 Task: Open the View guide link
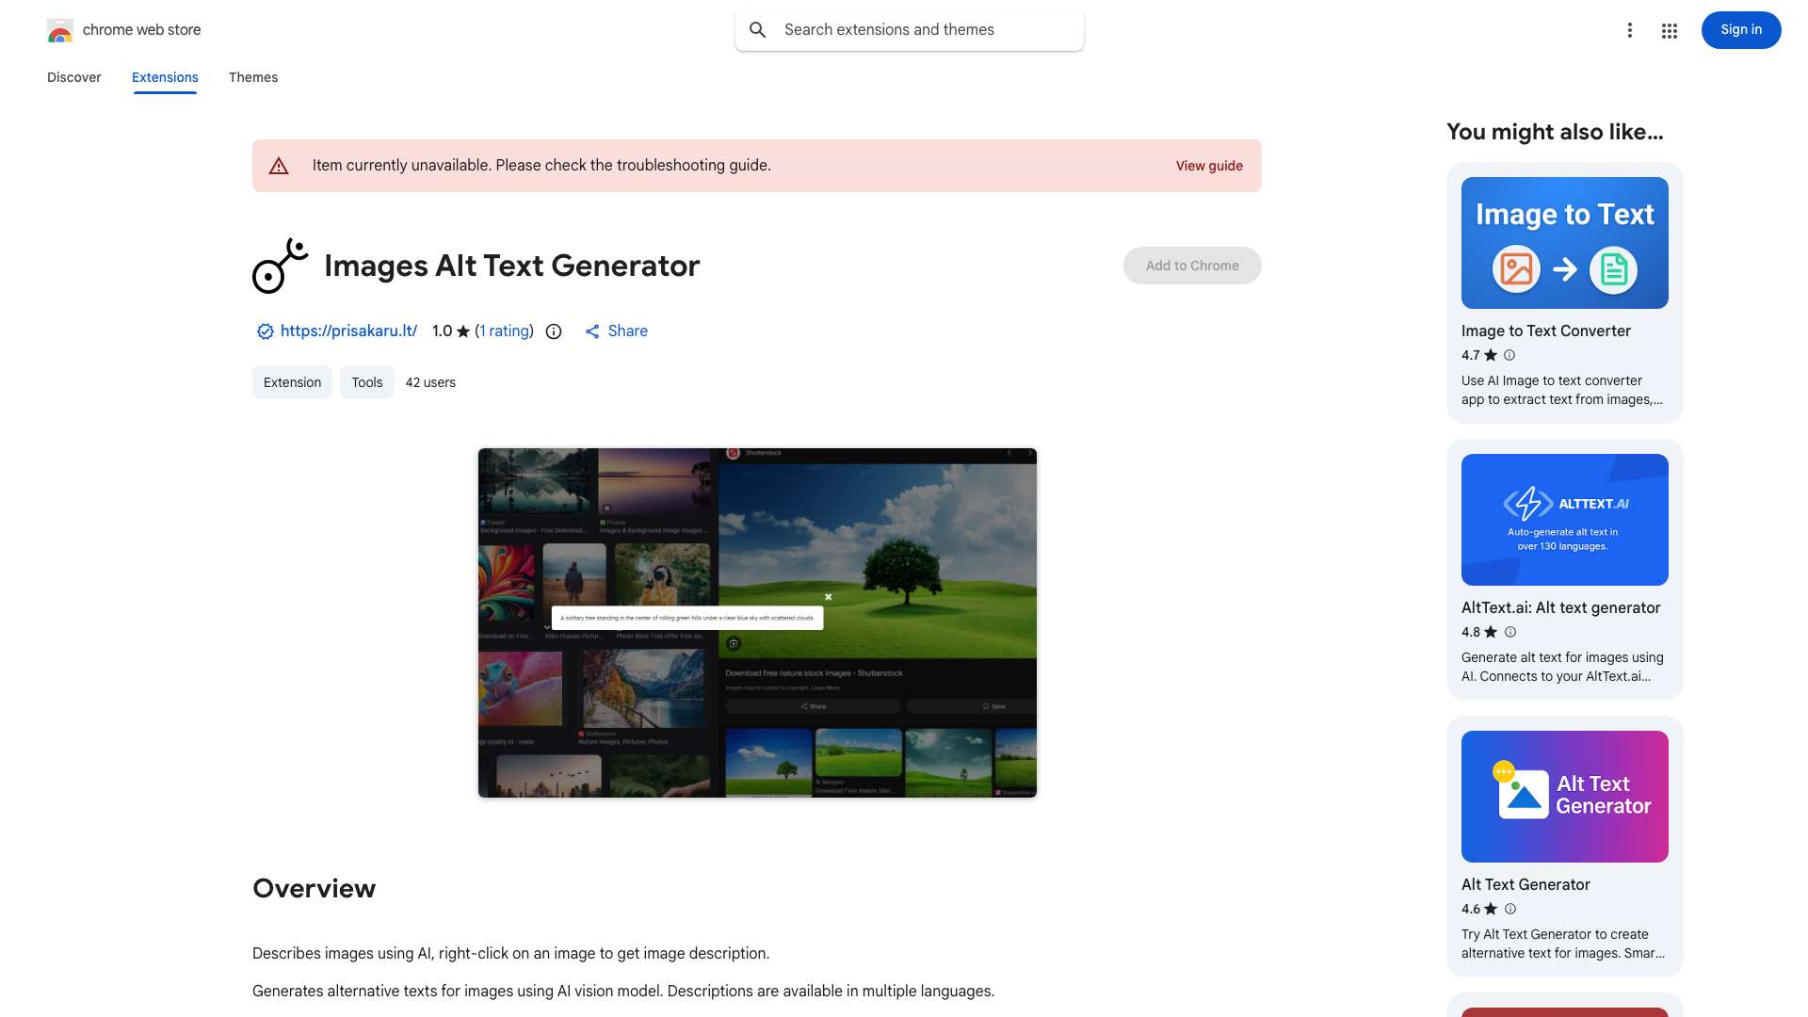(1209, 166)
